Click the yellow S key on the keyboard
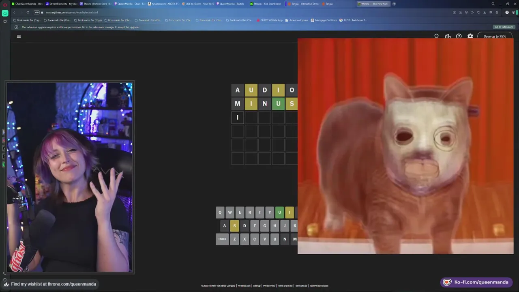The image size is (519, 292). 234,226
